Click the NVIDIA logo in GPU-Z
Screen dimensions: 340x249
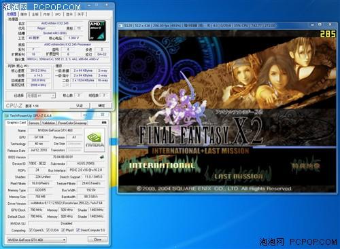[95, 139]
